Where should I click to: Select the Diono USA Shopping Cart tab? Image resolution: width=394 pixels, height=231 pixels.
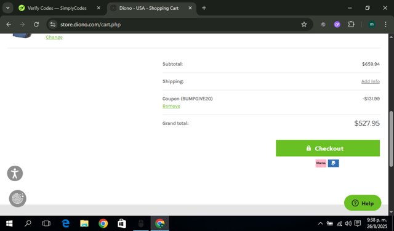[149, 8]
